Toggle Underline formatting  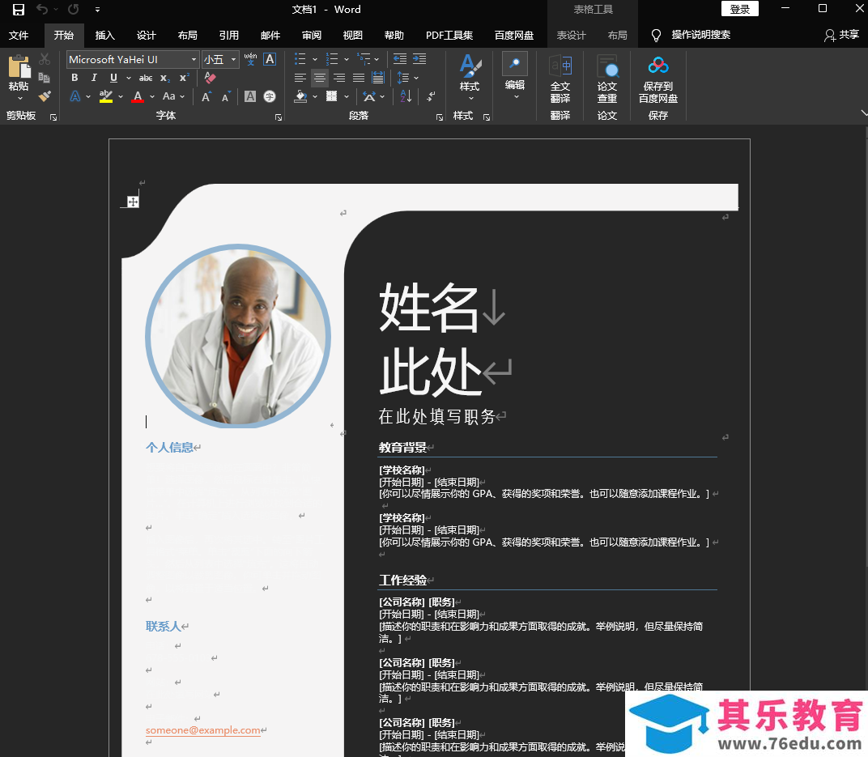click(113, 78)
